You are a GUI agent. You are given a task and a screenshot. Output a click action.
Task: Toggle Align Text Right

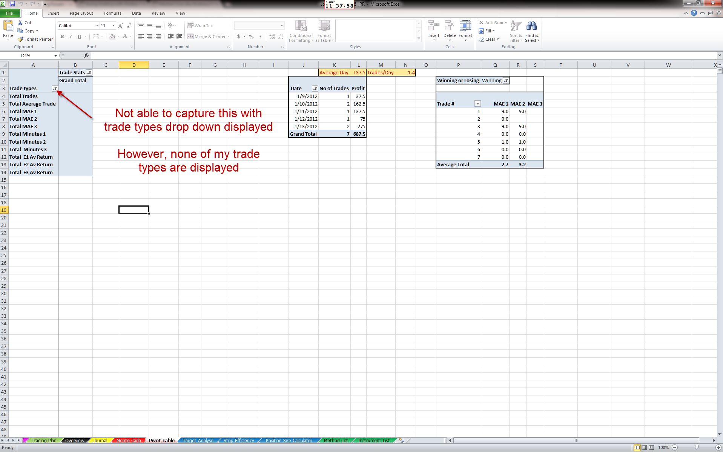click(158, 37)
